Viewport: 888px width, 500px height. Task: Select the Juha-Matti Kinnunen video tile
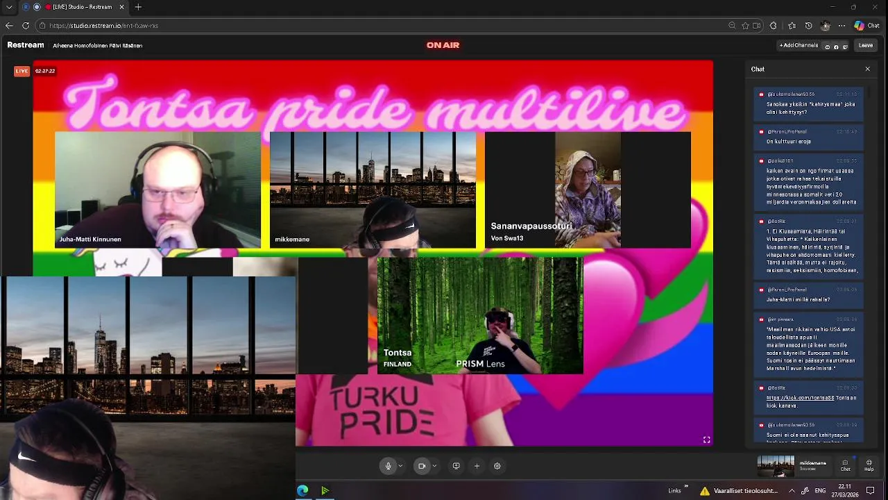[157, 190]
